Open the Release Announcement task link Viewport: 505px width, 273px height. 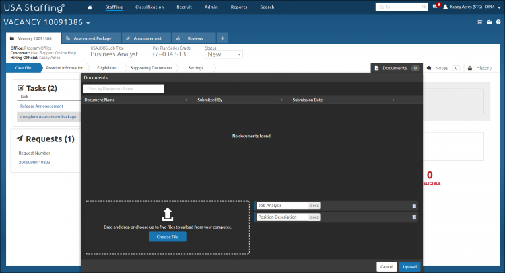click(42, 106)
